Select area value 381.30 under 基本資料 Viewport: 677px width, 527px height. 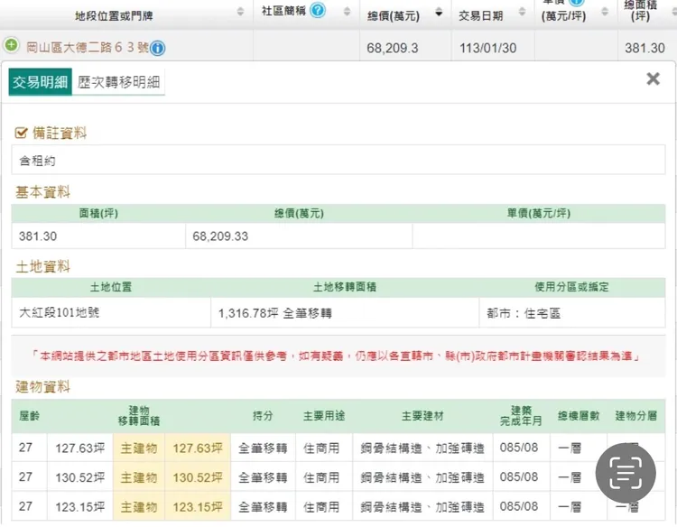(x=38, y=236)
